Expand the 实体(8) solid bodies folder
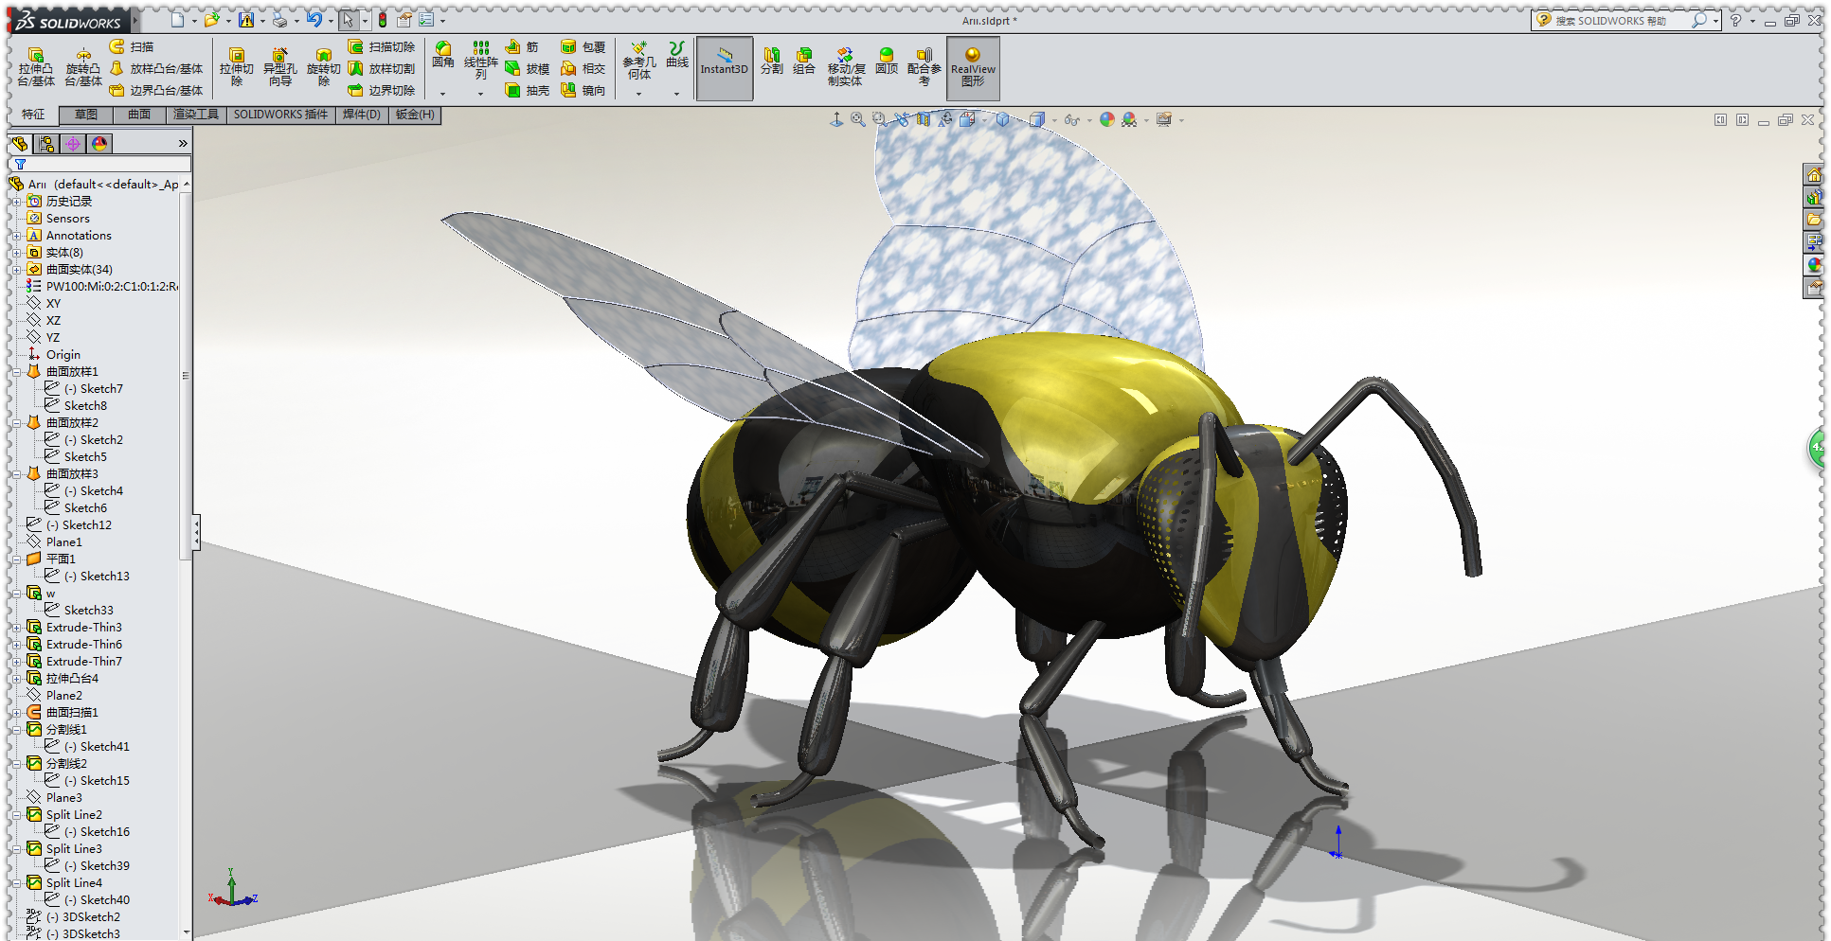 click(x=16, y=253)
